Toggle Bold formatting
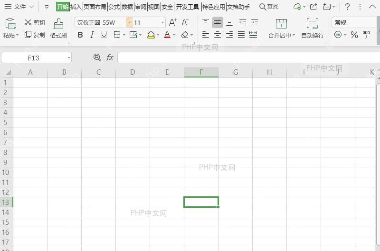 click(80, 35)
